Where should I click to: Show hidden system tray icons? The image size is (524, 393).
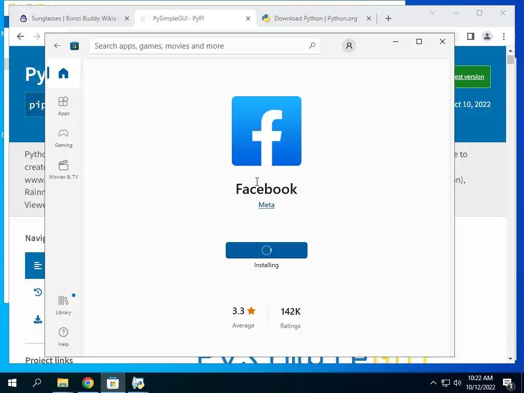coord(433,383)
